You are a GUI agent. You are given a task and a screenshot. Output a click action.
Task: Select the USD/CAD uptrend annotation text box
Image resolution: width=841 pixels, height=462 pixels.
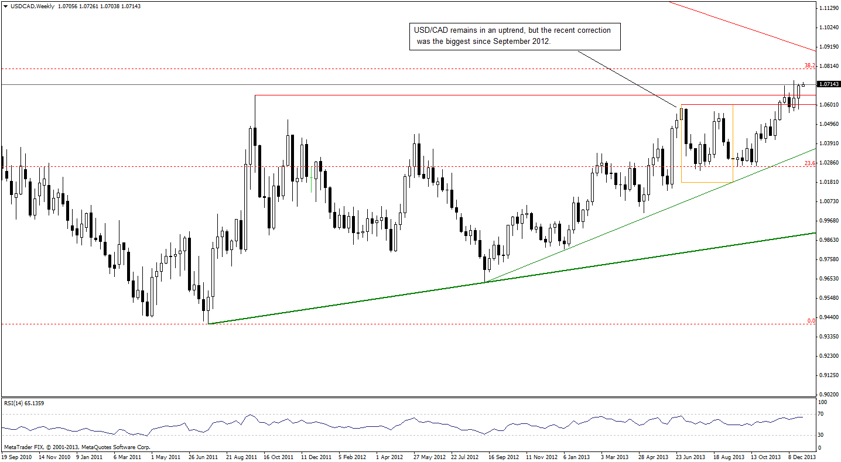[514, 36]
